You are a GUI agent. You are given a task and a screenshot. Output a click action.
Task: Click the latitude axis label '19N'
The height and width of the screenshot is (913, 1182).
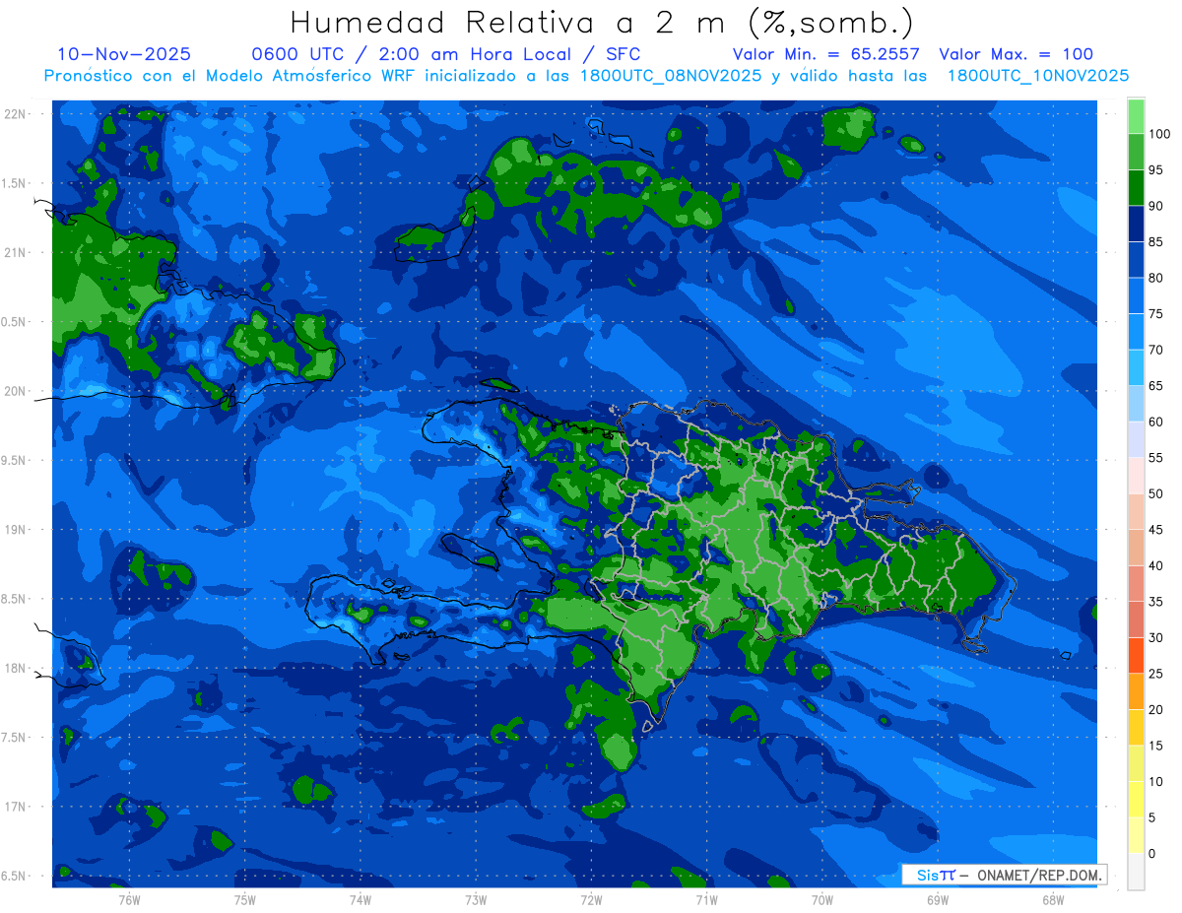tap(14, 530)
